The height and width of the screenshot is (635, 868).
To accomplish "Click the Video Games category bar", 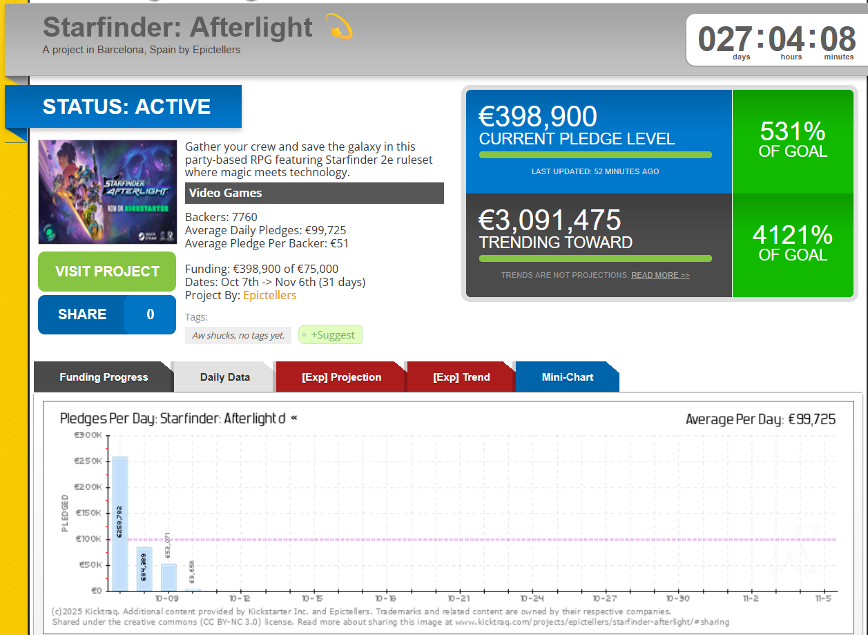I will point(314,193).
